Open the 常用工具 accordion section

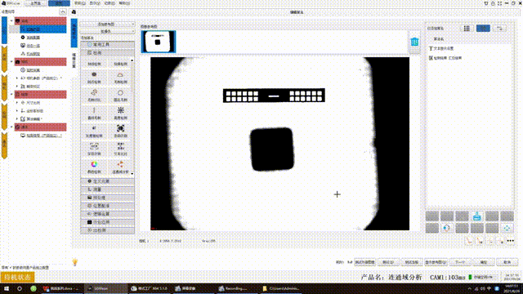(x=107, y=44)
